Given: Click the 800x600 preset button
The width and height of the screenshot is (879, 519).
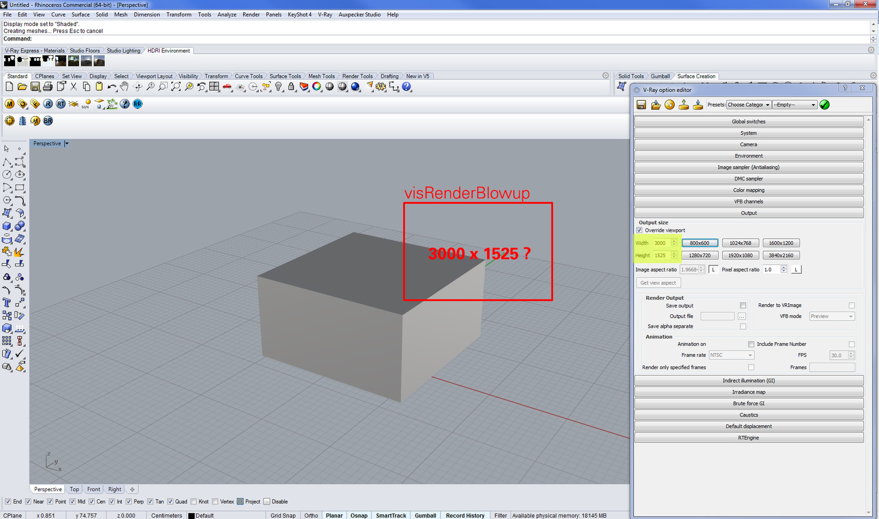Looking at the screenshot, I should pyautogui.click(x=699, y=243).
